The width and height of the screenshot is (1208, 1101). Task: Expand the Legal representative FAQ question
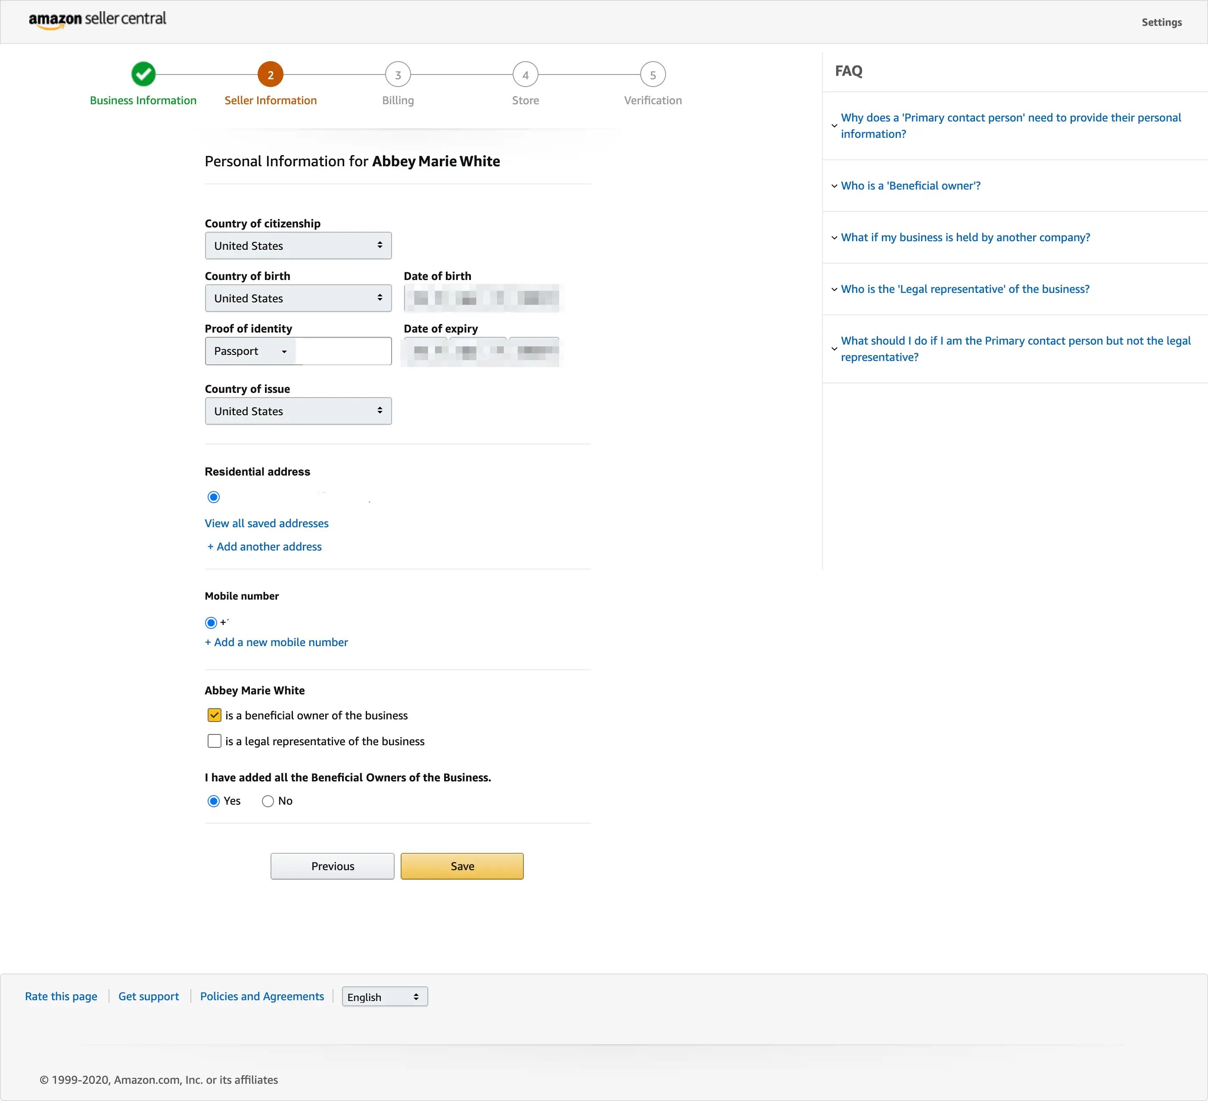(964, 289)
